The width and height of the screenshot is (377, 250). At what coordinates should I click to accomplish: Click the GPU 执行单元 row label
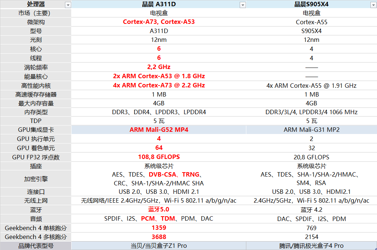pyautogui.click(x=36, y=139)
